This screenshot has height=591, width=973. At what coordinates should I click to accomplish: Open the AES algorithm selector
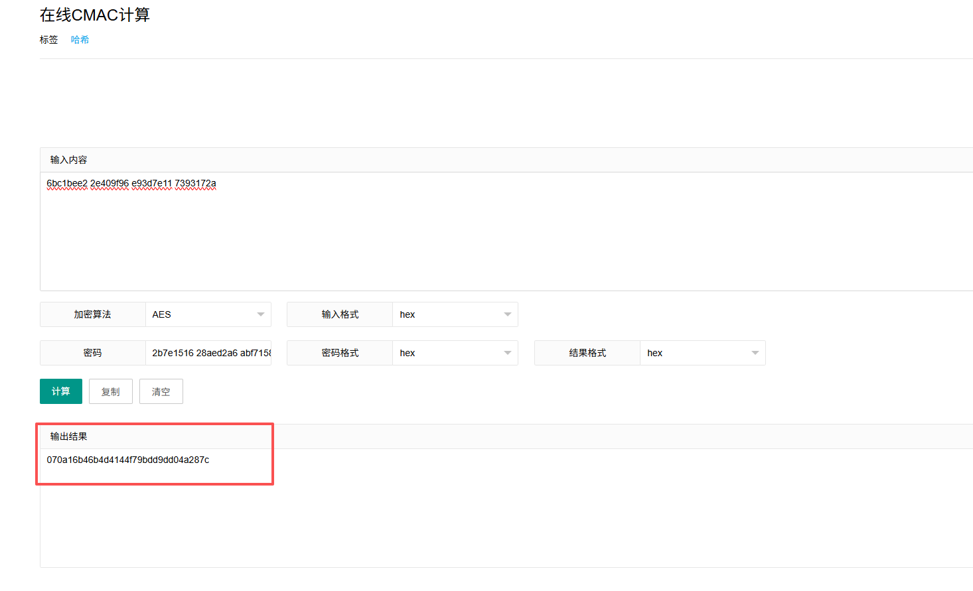pos(206,314)
